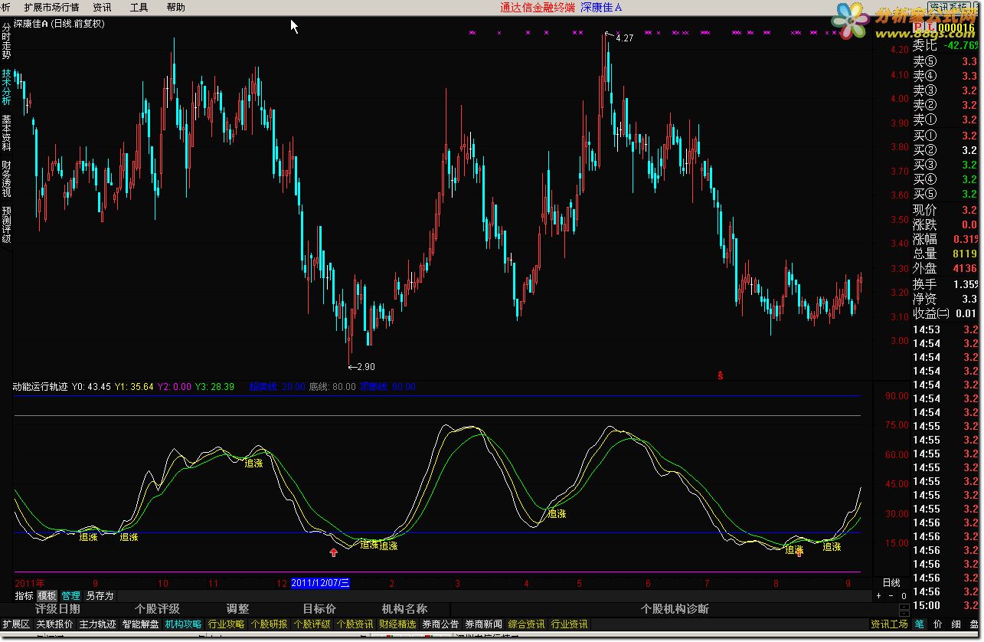984x642 pixels.
Task: Click the 个股评级 column header
Action: pos(157,609)
